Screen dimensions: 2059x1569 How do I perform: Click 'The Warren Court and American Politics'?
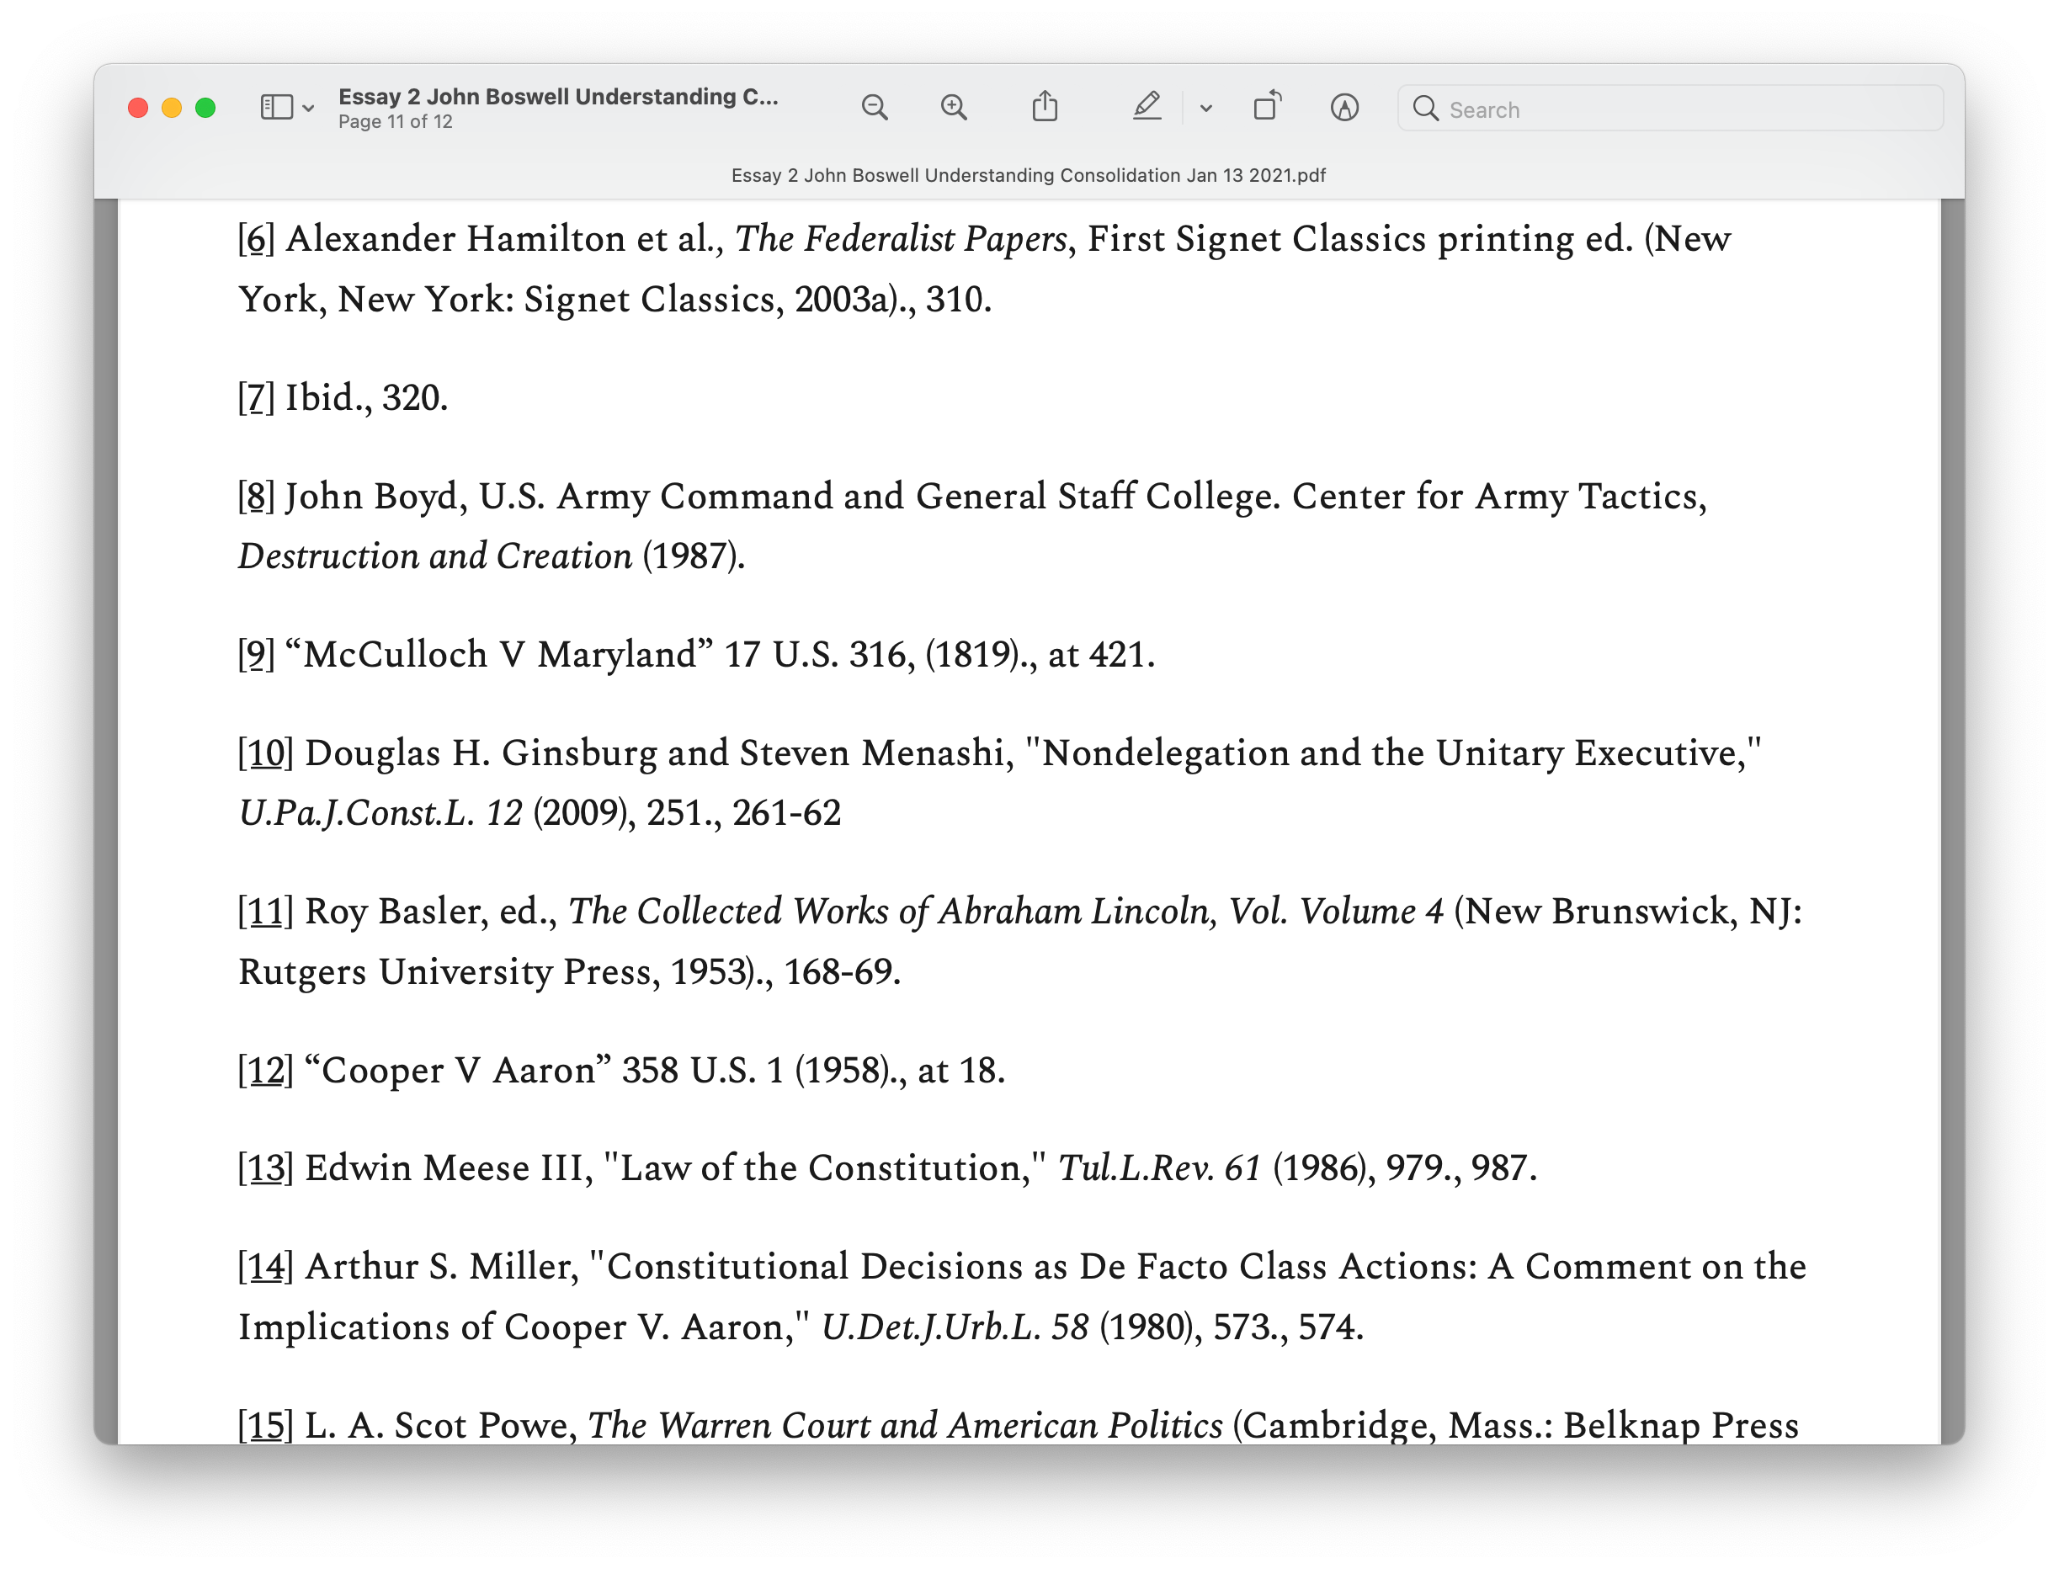[906, 1426]
